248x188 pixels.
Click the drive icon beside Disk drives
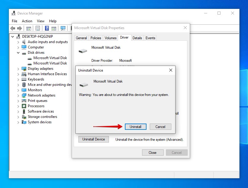[x=24, y=53]
